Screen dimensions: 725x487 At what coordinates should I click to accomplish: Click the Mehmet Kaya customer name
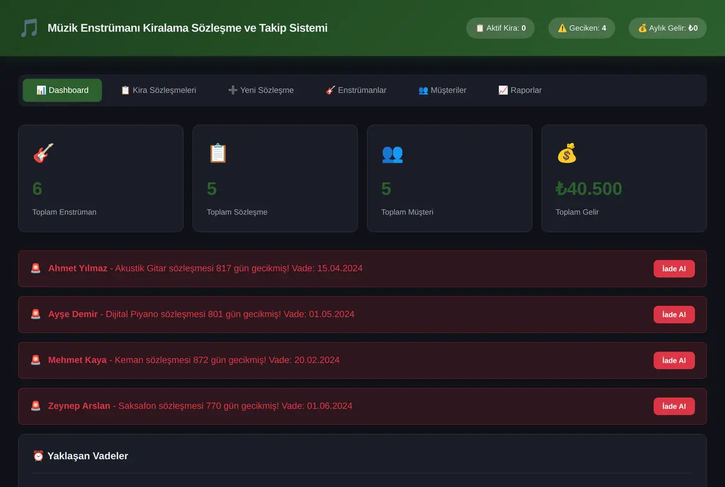coord(77,360)
